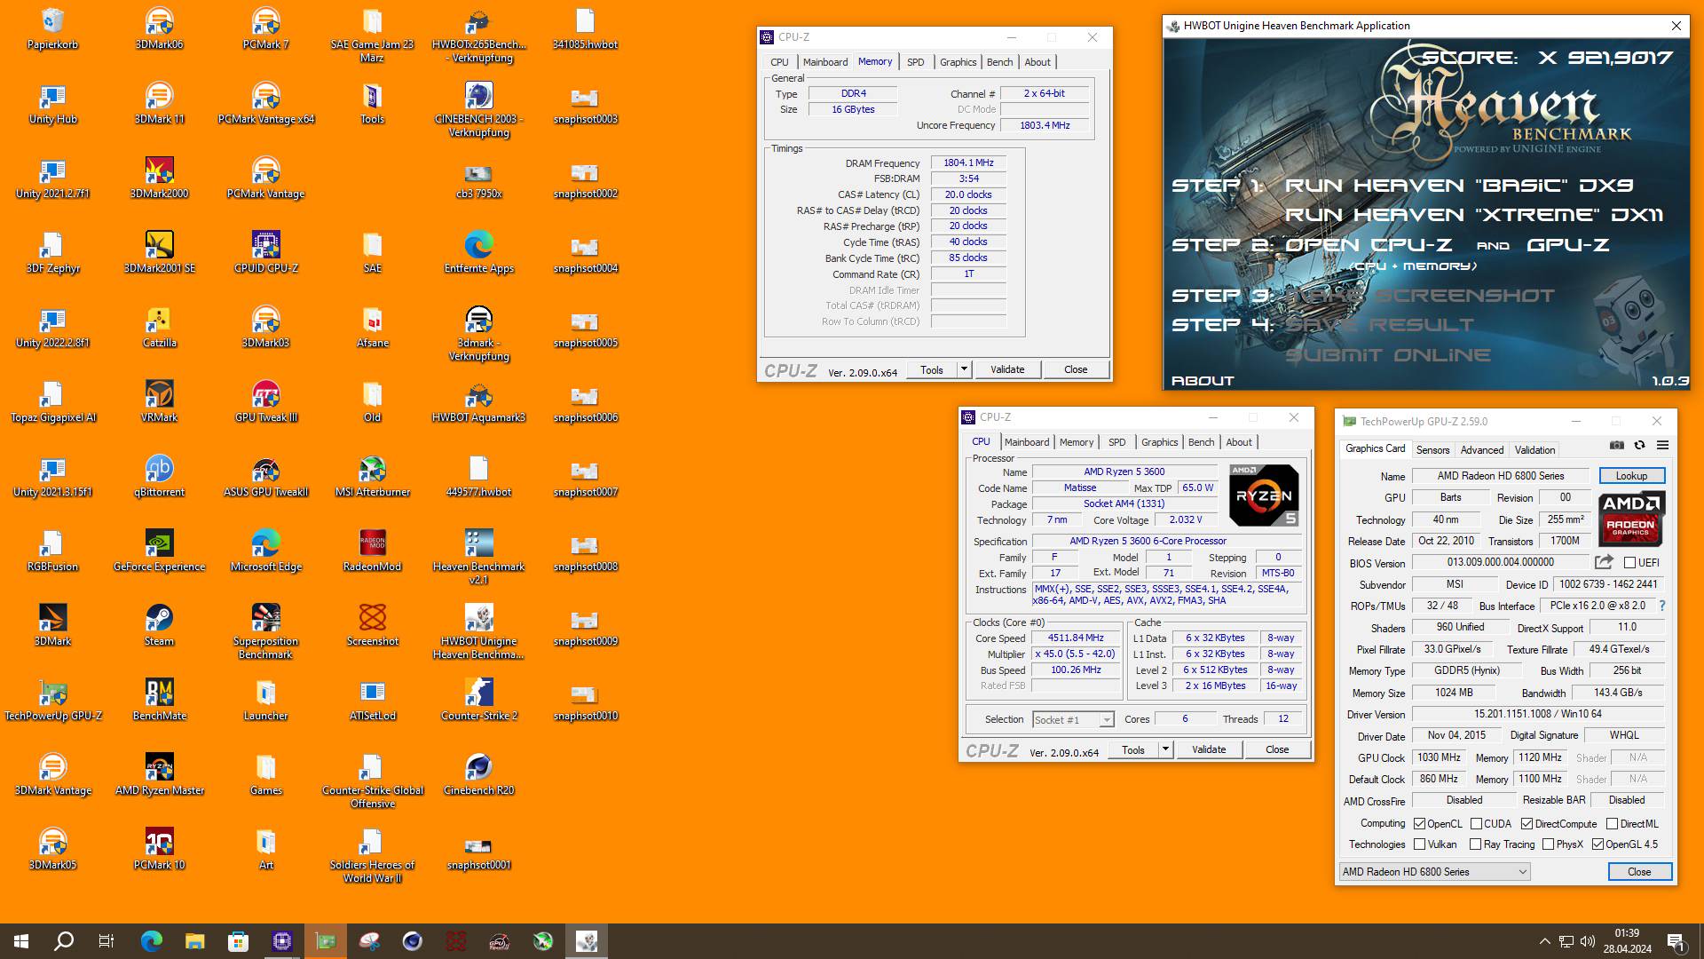This screenshot has height=959, width=1704.
Task: Open Microsoft Edge from taskbar
Action: coord(152,941)
